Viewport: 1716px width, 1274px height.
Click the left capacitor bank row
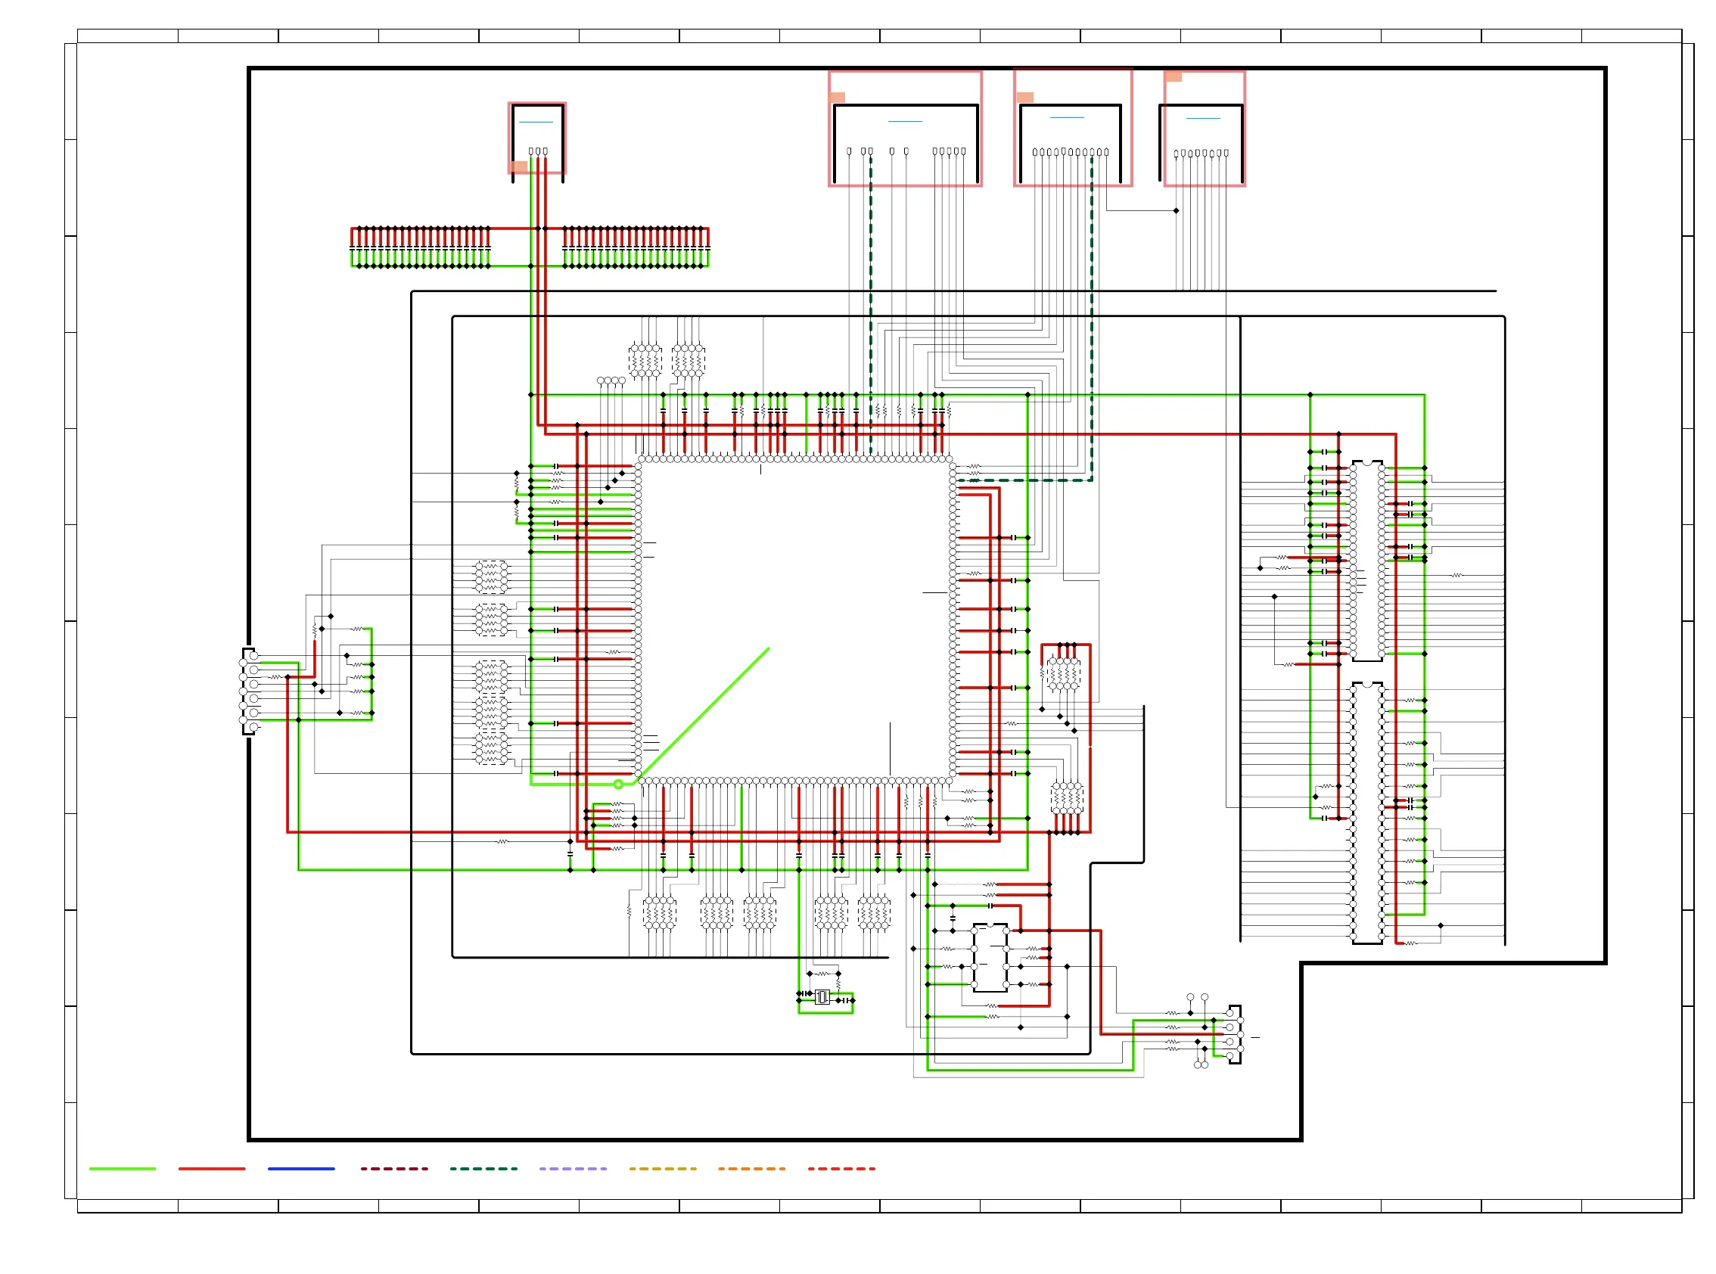[x=421, y=247]
